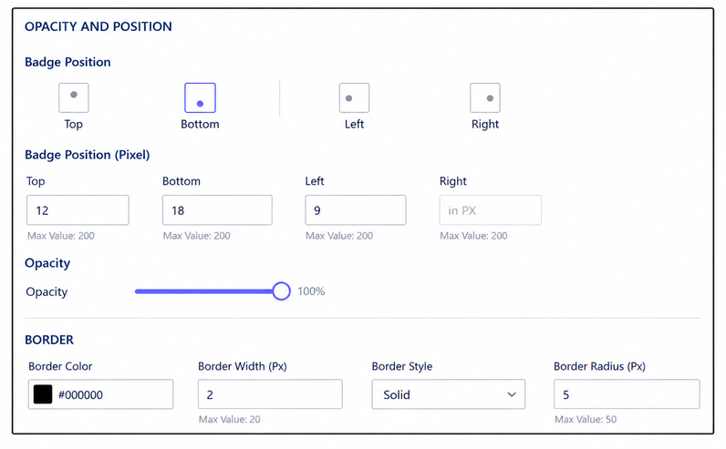Image resolution: width=726 pixels, height=449 pixels.
Task: Click the "Max Value: 50" hint text
Action: click(x=586, y=420)
